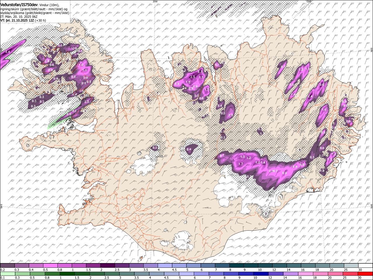
Task: Click the rain legend 25 red swatch
Action: pyautogui.click(x=350, y=274)
